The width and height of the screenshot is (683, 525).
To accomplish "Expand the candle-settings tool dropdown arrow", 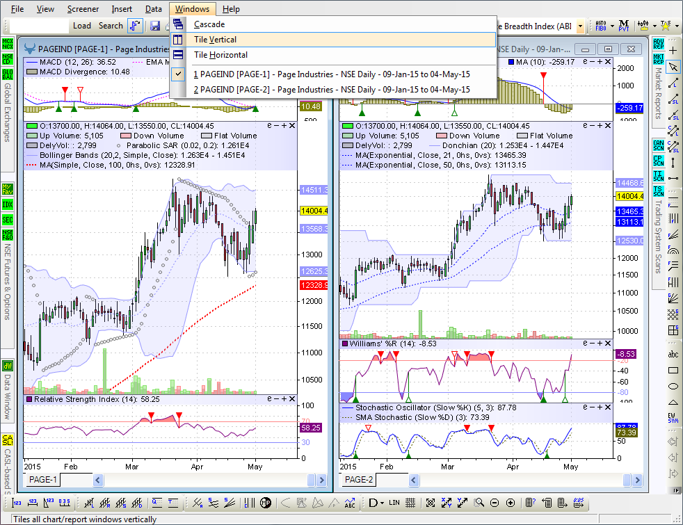I will click(x=654, y=26).
